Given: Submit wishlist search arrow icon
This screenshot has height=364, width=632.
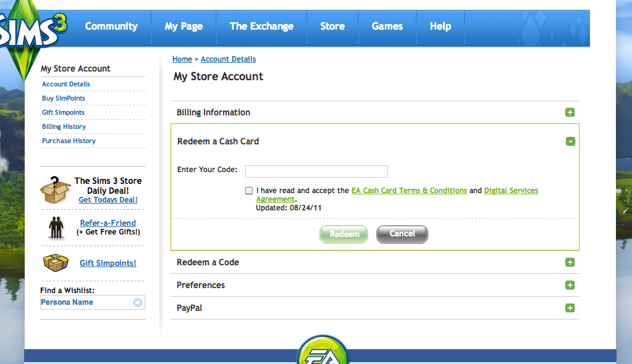Looking at the screenshot, I should pyautogui.click(x=138, y=302).
